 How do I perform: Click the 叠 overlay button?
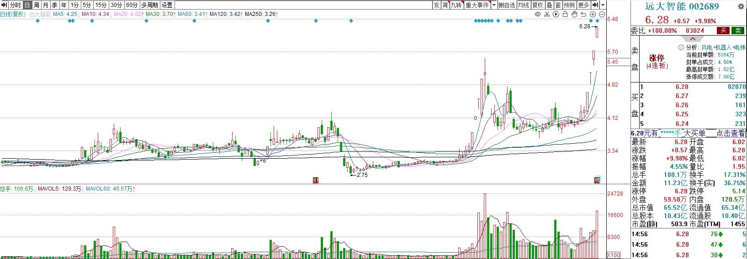[549, 5]
